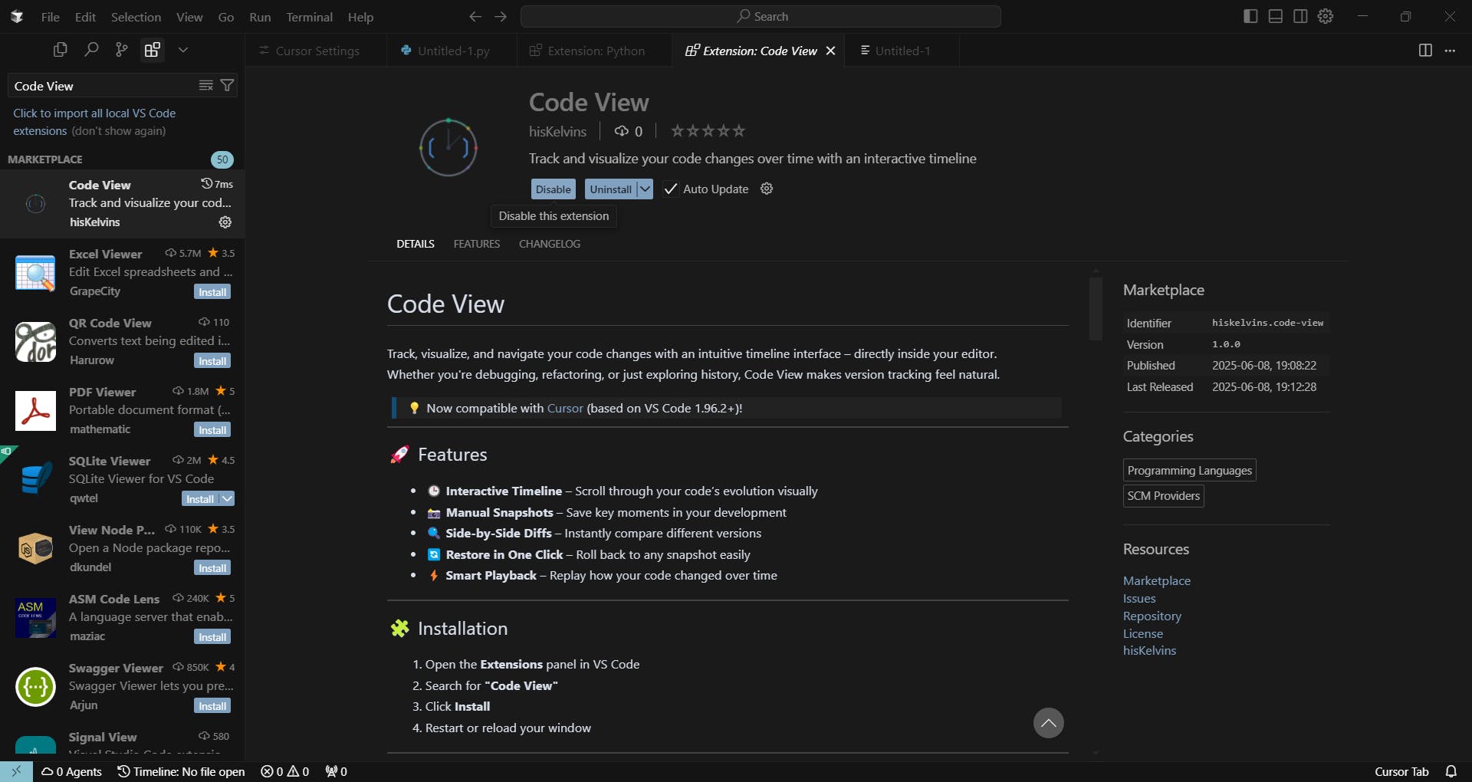Switch to Extension: Python tab
The height and width of the screenshot is (782, 1472).
click(595, 51)
